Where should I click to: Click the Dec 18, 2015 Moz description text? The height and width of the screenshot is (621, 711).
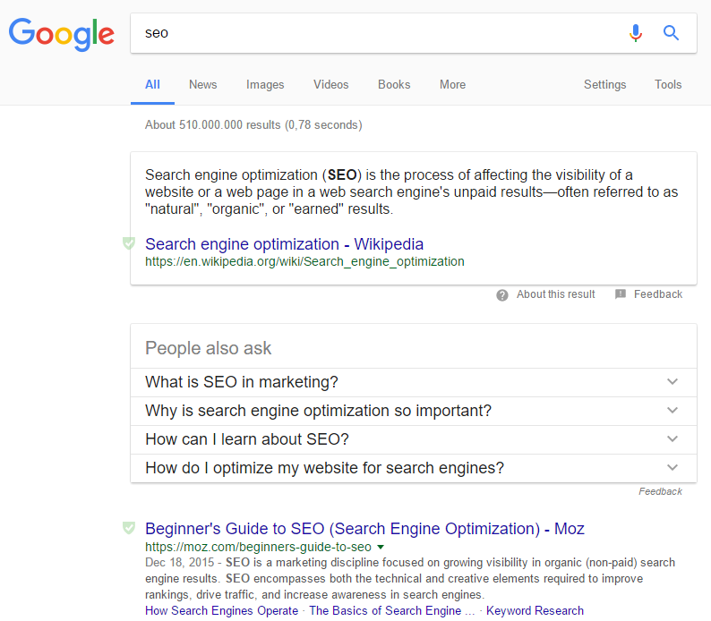(410, 578)
